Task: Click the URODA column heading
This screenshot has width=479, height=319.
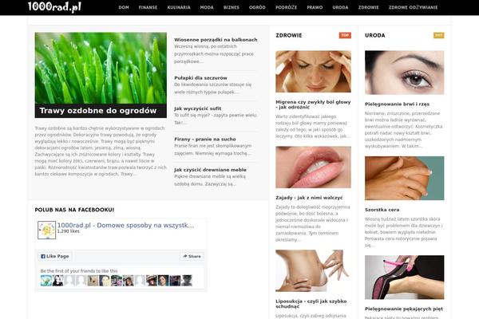Action: click(x=375, y=35)
